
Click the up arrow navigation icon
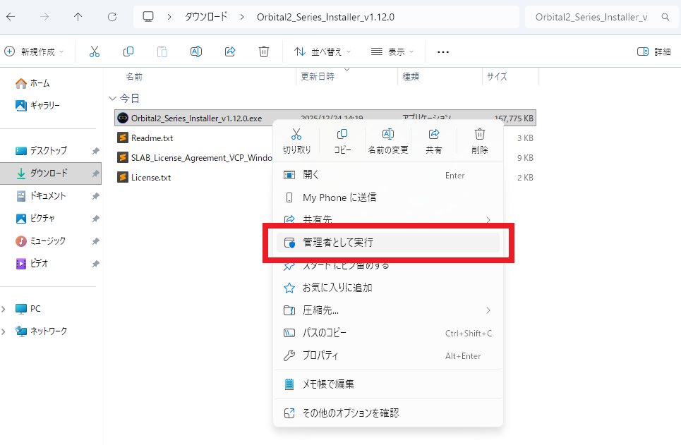click(78, 16)
